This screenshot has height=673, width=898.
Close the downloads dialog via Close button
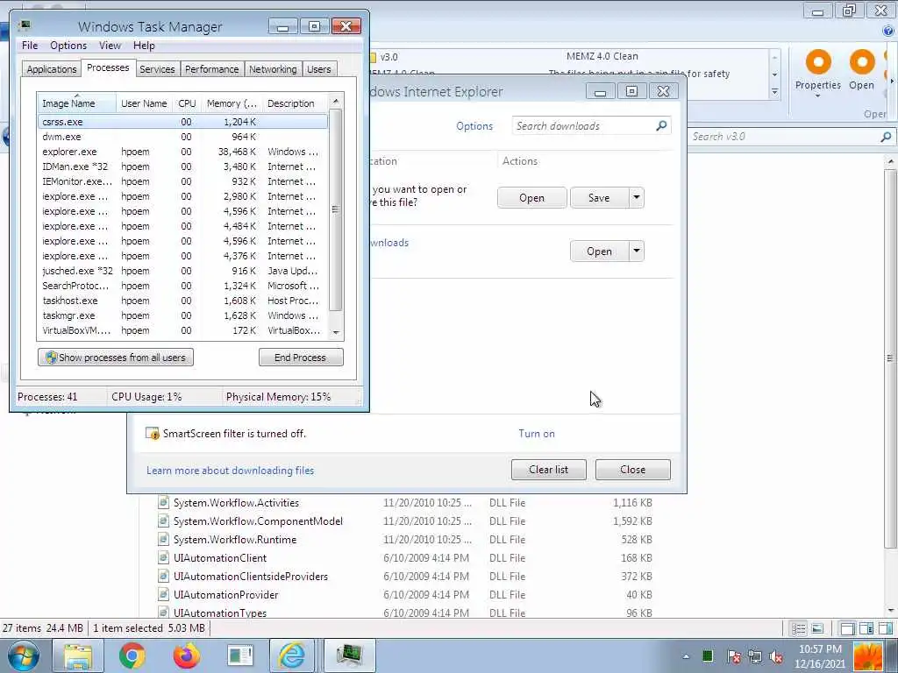click(633, 470)
